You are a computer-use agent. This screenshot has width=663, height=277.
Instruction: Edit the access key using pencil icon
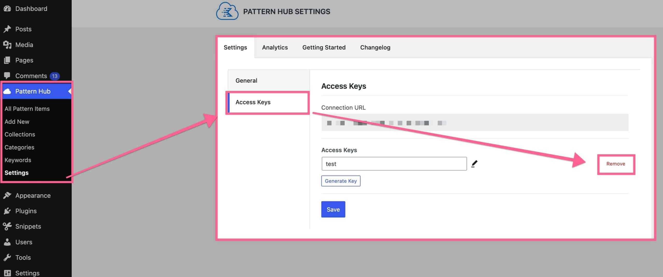pyautogui.click(x=475, y=164)
